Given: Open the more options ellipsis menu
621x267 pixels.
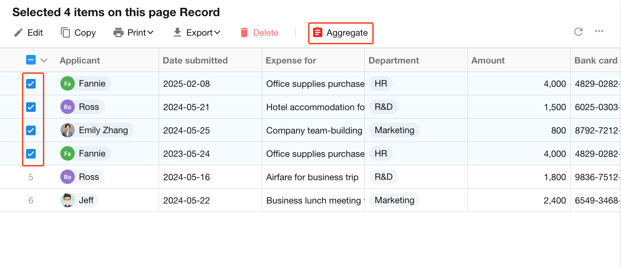Looking at the screenshot, I should [x=599, y=31].
